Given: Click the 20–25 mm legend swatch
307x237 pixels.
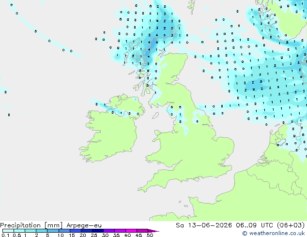Looking at the screenshot, I should click(x=86, y=231).
